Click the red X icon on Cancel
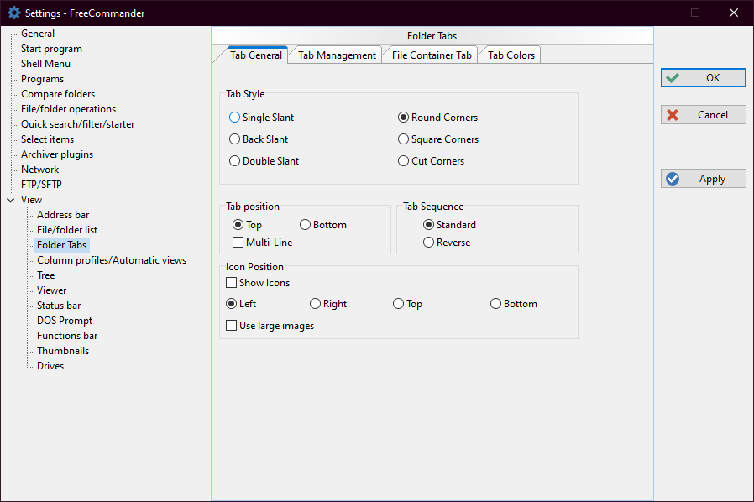Screen dimensions: 754x502 coord(673,115)
